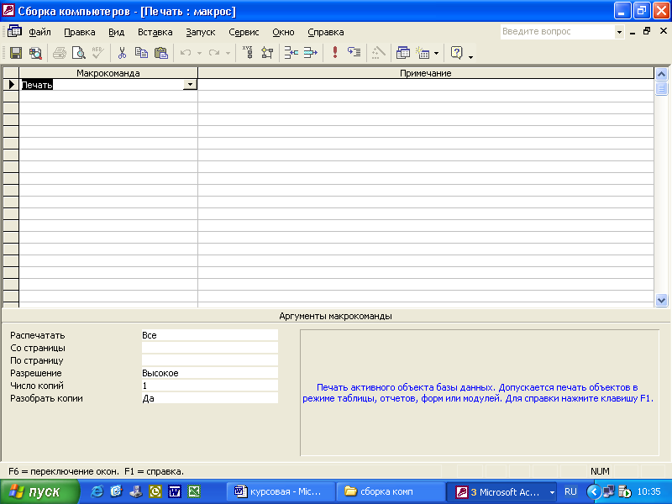Screen dimensions: 672x504
Task: Select the Печать row via its row selector
Action: tap(11, 85)
